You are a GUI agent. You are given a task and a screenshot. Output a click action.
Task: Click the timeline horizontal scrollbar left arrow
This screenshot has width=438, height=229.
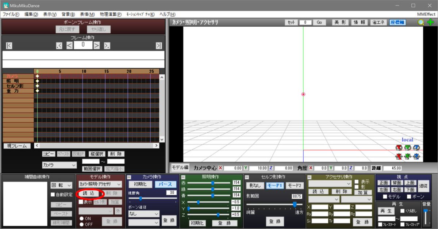(37, 145)
